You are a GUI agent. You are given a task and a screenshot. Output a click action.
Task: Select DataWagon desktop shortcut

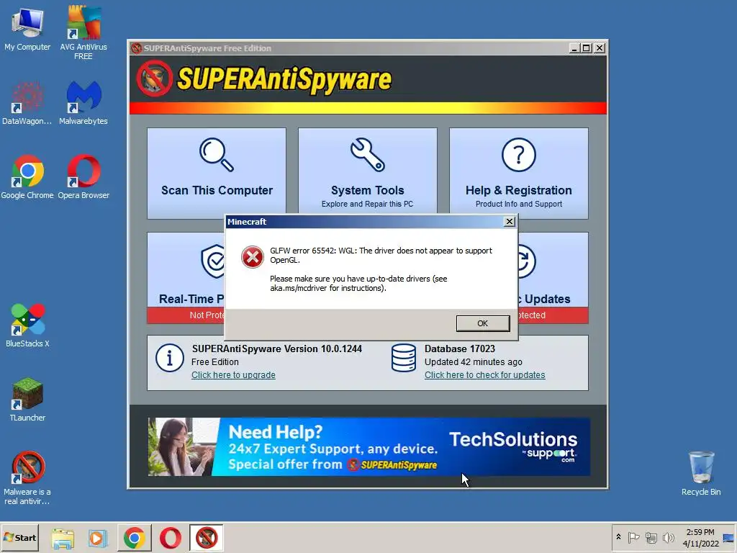[27, 104]
